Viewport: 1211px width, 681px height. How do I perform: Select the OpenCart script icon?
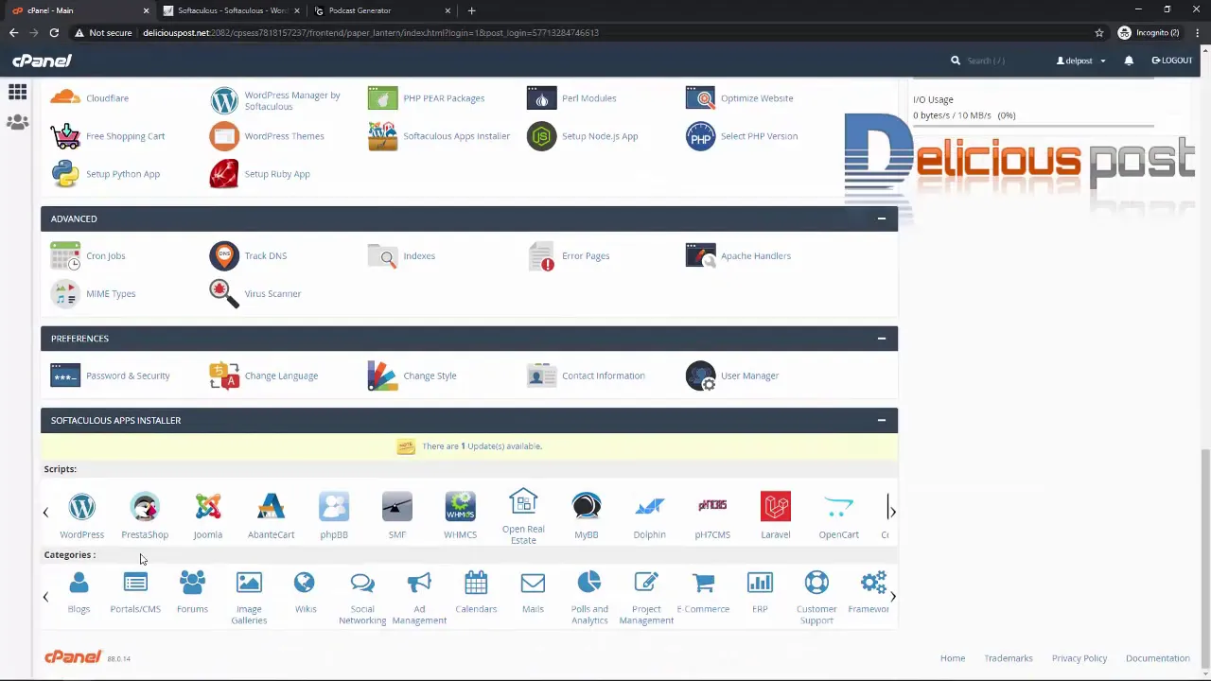click(x=839, y=507)
